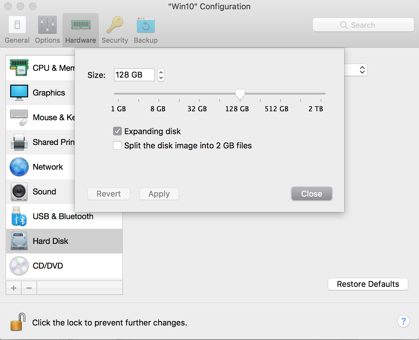Open USB & Bluetooth icon in sidebar

pos(19,216)
